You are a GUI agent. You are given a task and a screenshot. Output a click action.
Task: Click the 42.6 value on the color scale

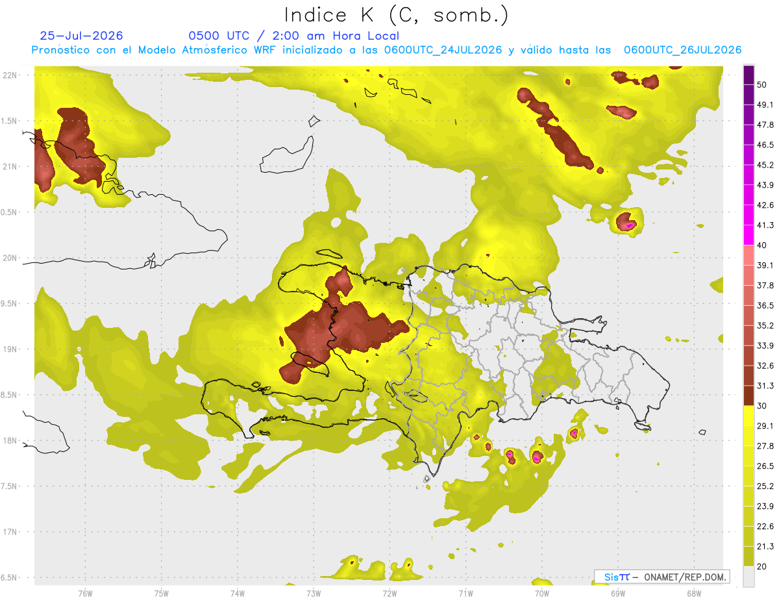coord(765,205)
